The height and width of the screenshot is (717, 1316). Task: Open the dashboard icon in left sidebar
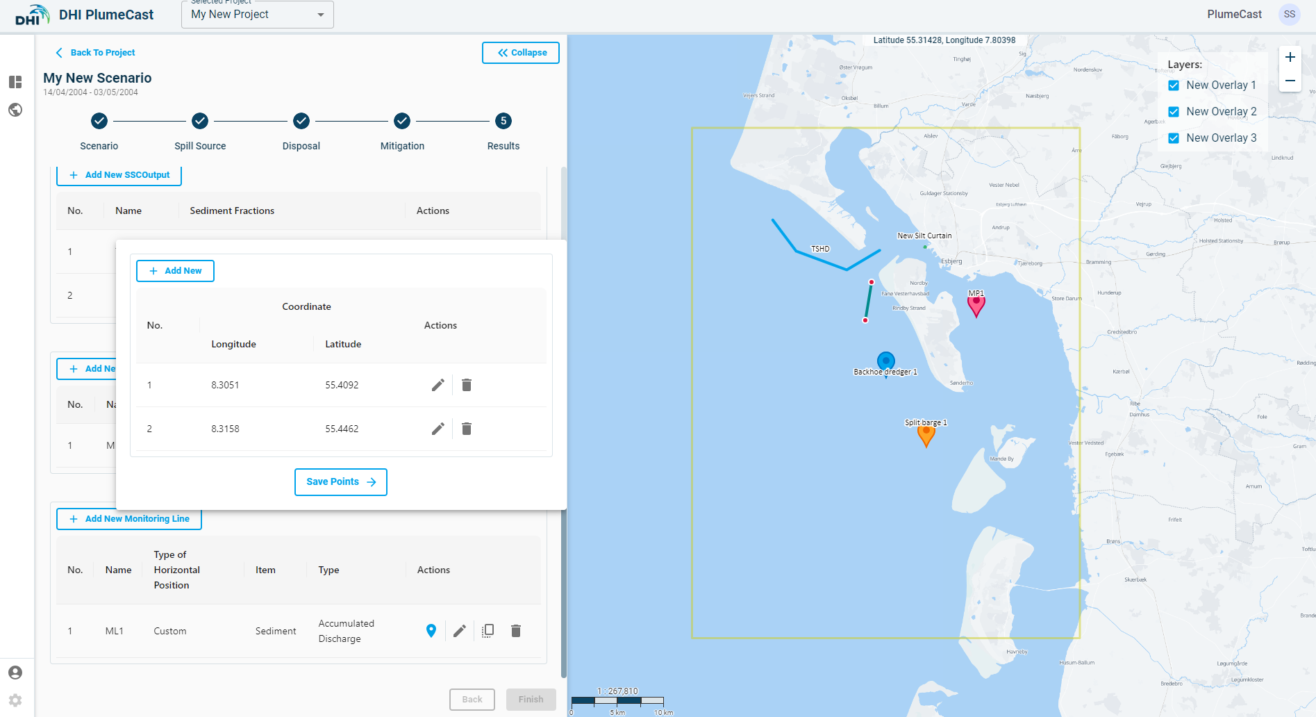coord(15,82)
